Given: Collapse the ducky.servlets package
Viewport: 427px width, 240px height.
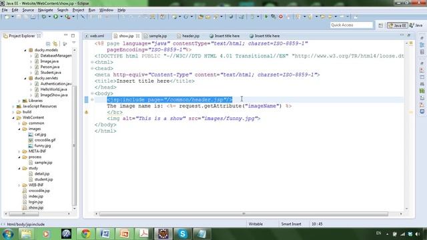Looking at the screenshot, I should [25, 79].
